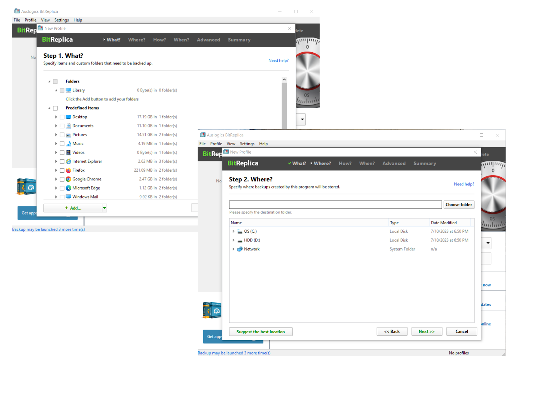Click BitReplica logo in Step 2 dialog

point(243,163)
